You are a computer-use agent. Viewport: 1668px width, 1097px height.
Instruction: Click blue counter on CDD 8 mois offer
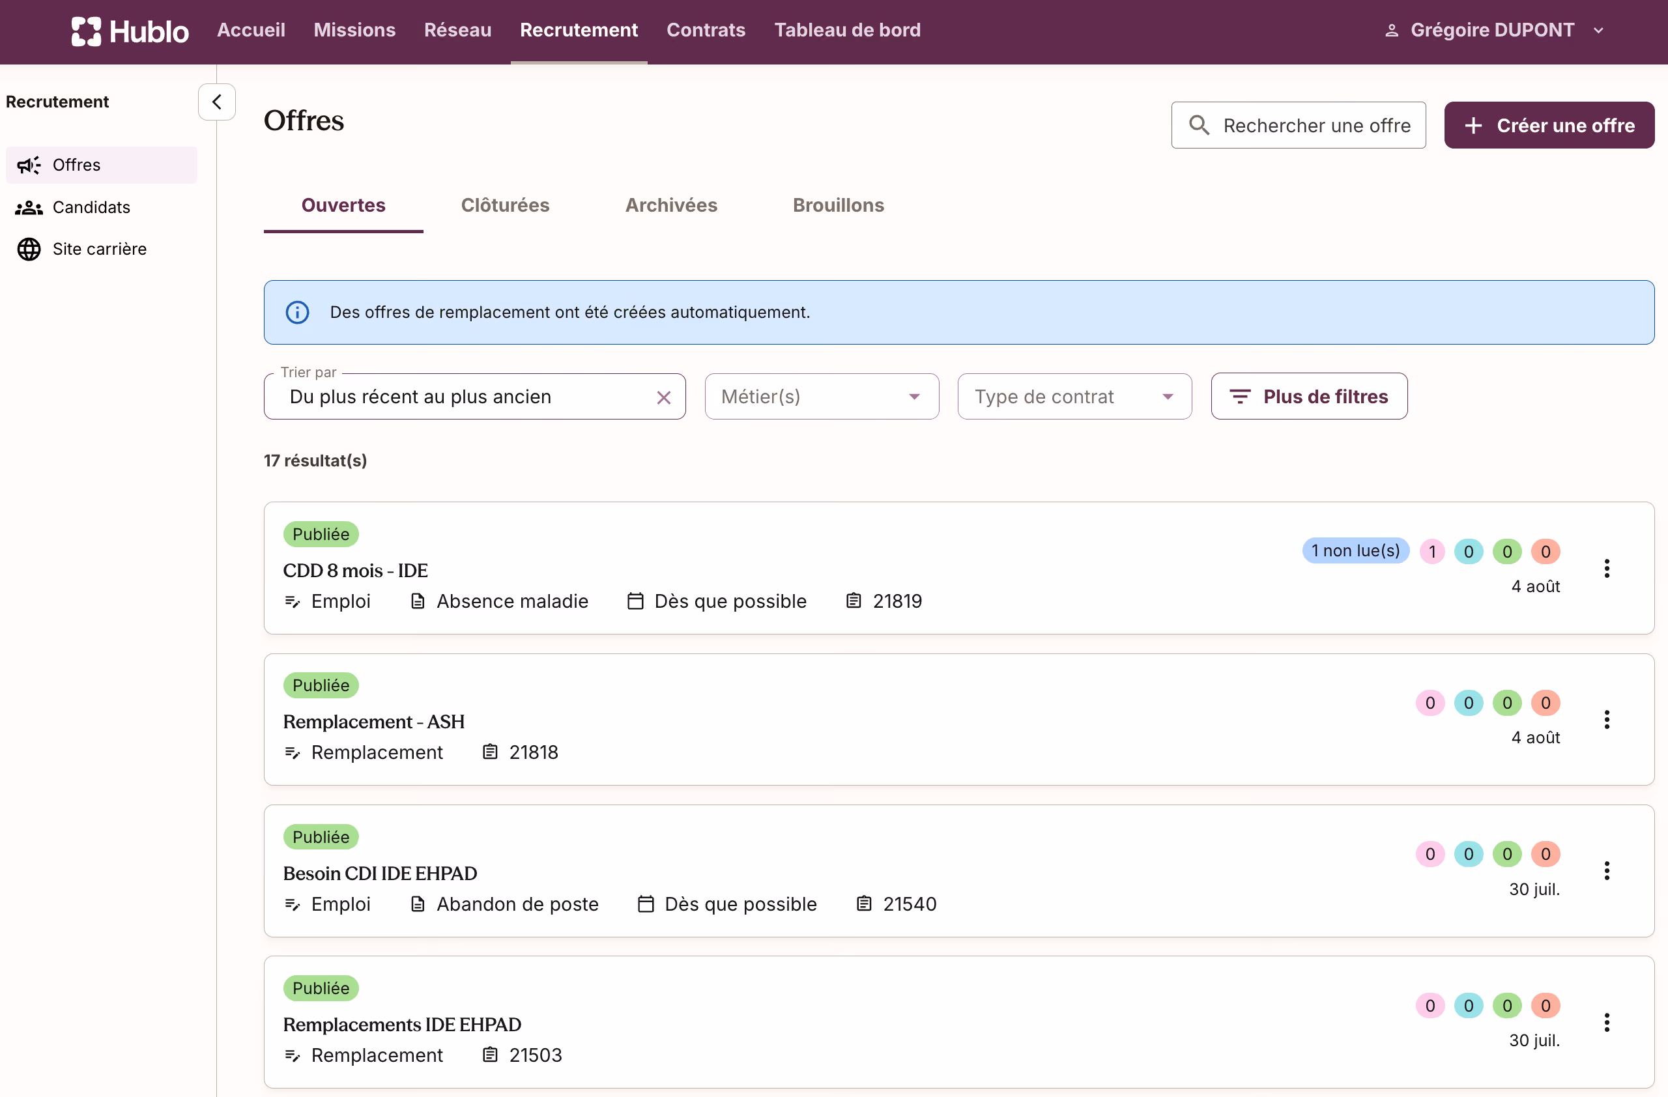tap(1468, 552)
